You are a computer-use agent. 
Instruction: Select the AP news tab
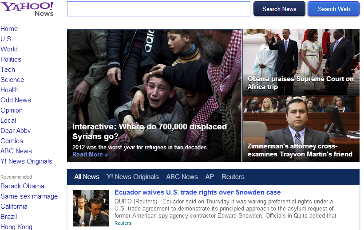click(x=210, y=177)
